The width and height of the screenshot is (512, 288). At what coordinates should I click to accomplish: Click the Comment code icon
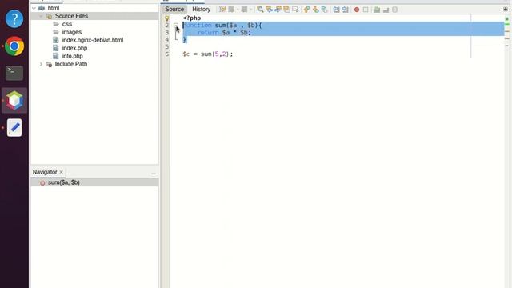[x=377, y=10]
